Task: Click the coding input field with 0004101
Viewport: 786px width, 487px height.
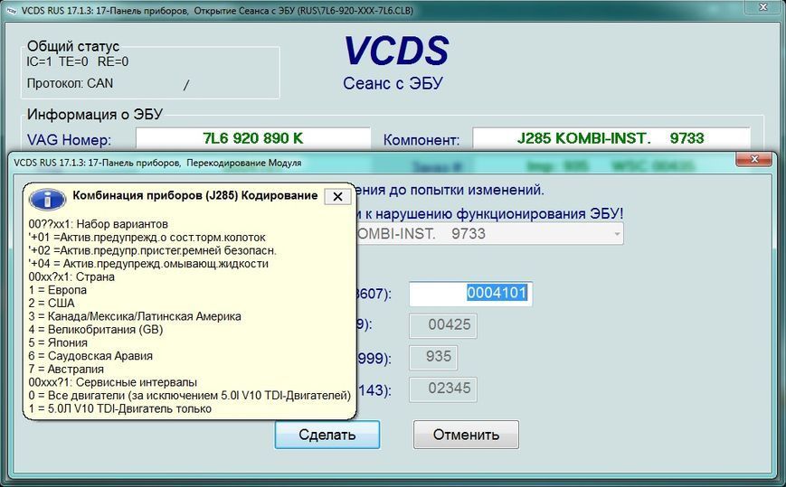Action: pos(470,294)
